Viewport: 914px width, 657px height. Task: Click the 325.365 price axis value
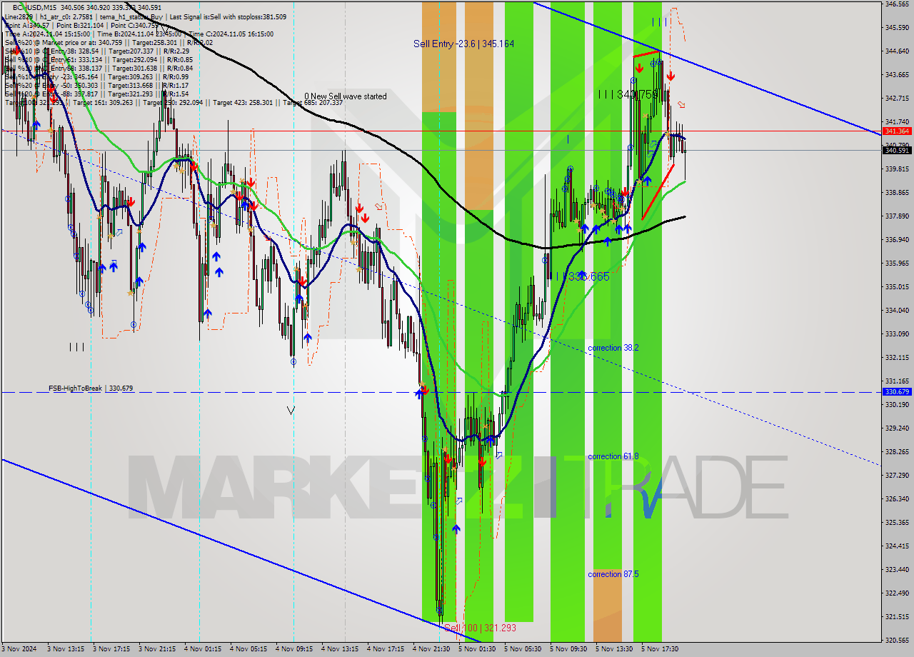pos(897,523)
